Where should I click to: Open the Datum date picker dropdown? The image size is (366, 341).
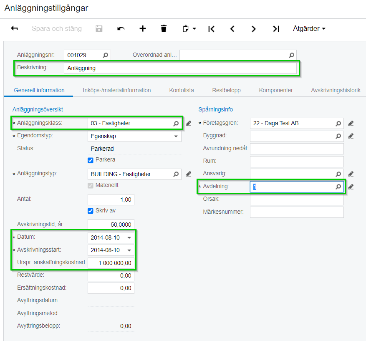(x=129, y=238)
